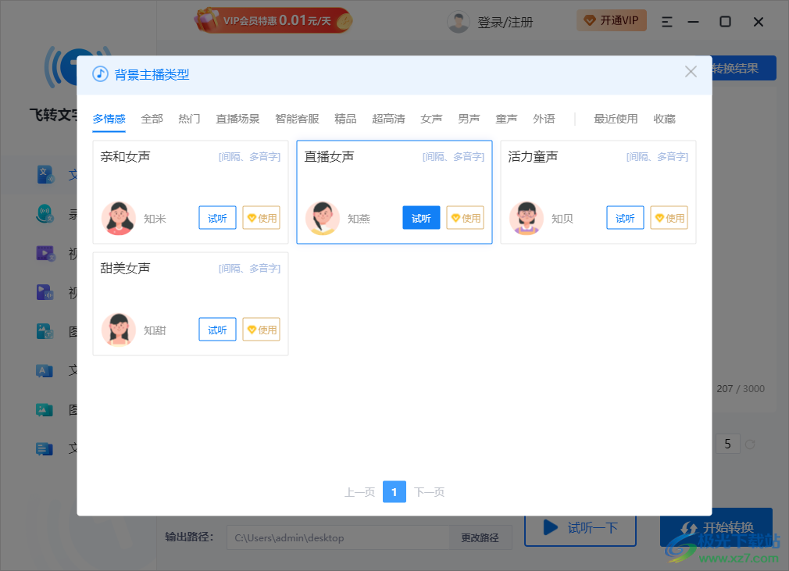Click the 开通VIP button
The width and height of the screenshot is (789, 571).
[x=612, y=20]
